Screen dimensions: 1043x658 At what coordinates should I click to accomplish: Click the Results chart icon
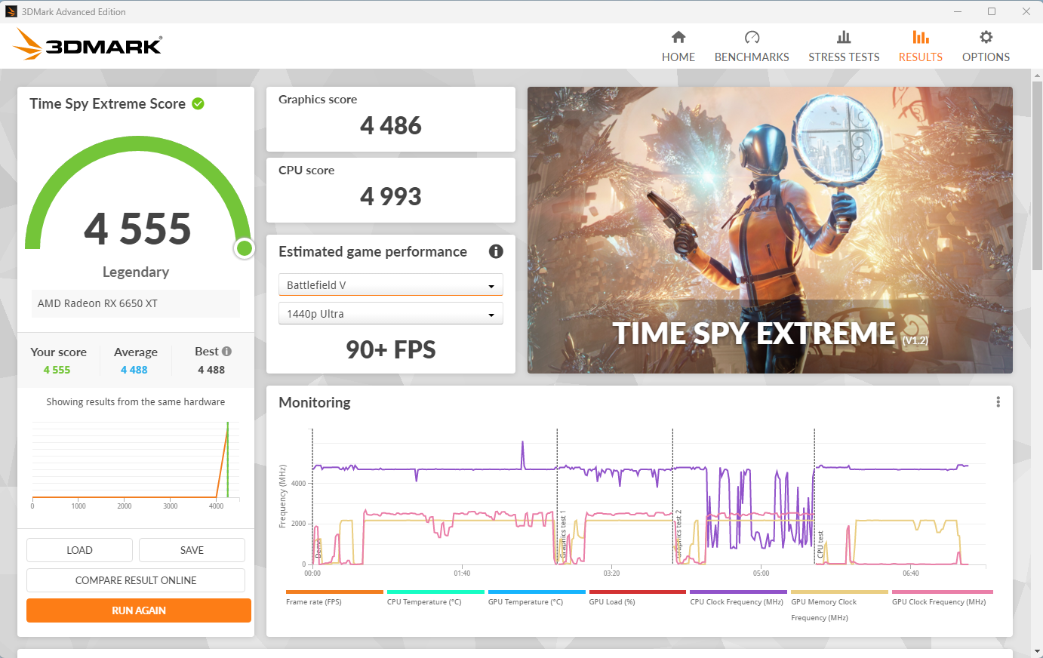click(x=920, y=37)
